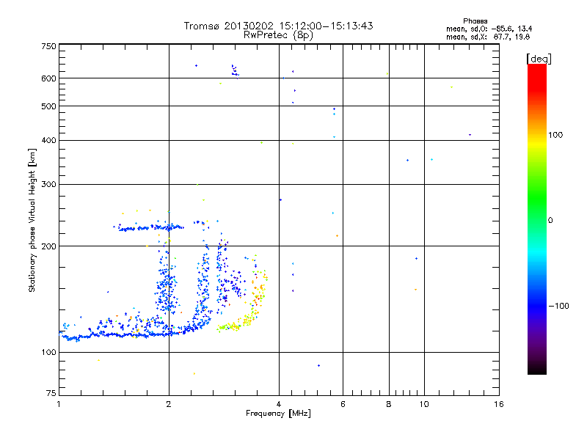This screenshot has height=440, width=587.
Task: Click the "750" height axis tick label
Action: pyautogui.click(x=48, y=46)
